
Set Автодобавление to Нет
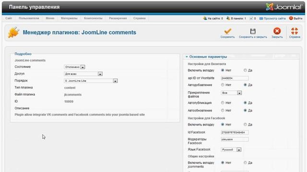coord(223,85)
